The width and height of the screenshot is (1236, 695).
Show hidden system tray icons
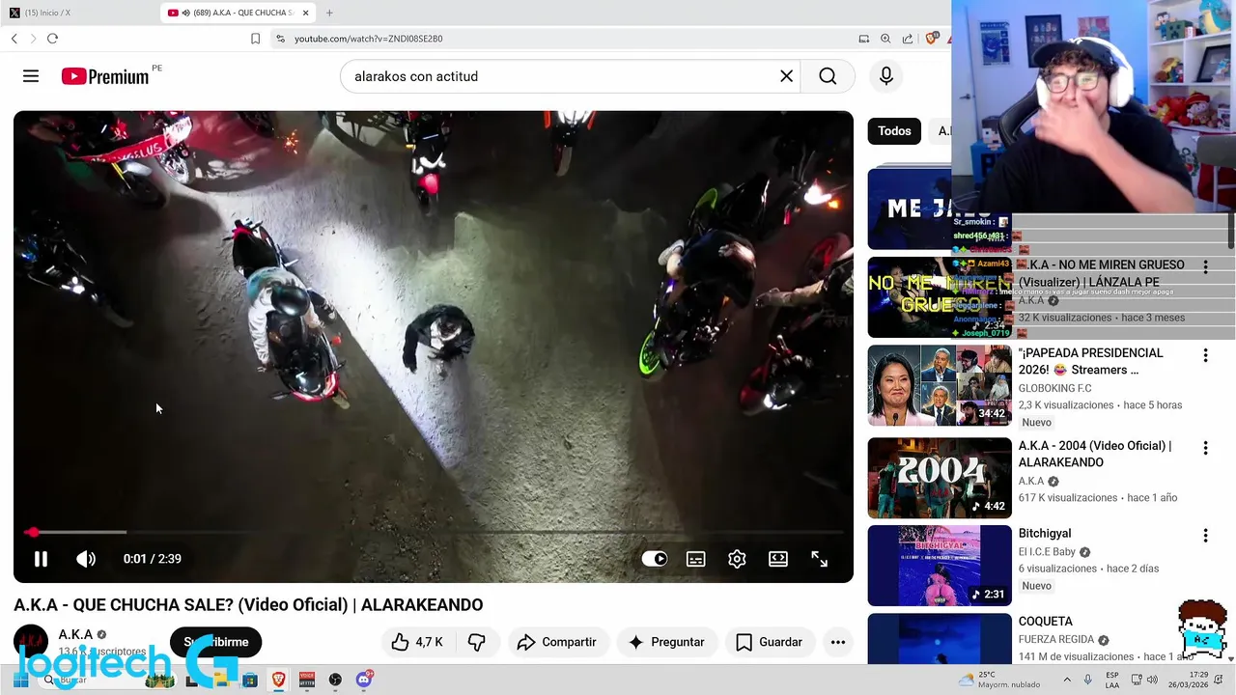click(1067, 680)
